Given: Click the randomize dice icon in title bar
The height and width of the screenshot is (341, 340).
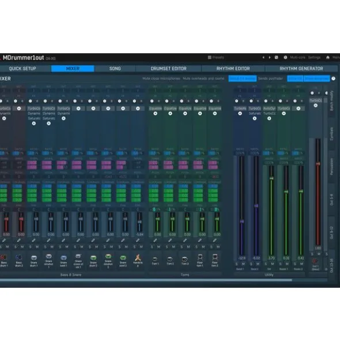Looking at the screenshot, I should coord(277,58).
